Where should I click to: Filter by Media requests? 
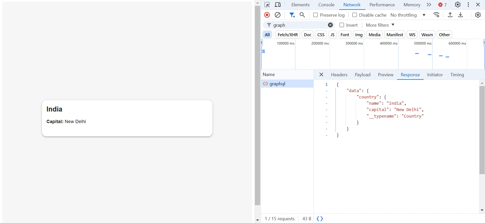click(x=374, y=34)
